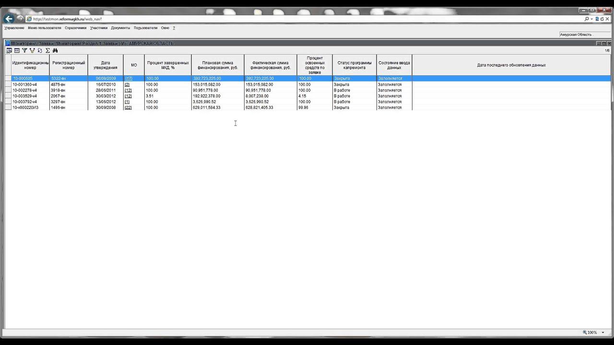This screenshot has width=614, height=345.
Task: Click the Фактическая сумма финансирования header
Action: point(271,65)
